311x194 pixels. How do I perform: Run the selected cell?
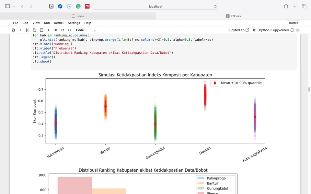[49, 30]
